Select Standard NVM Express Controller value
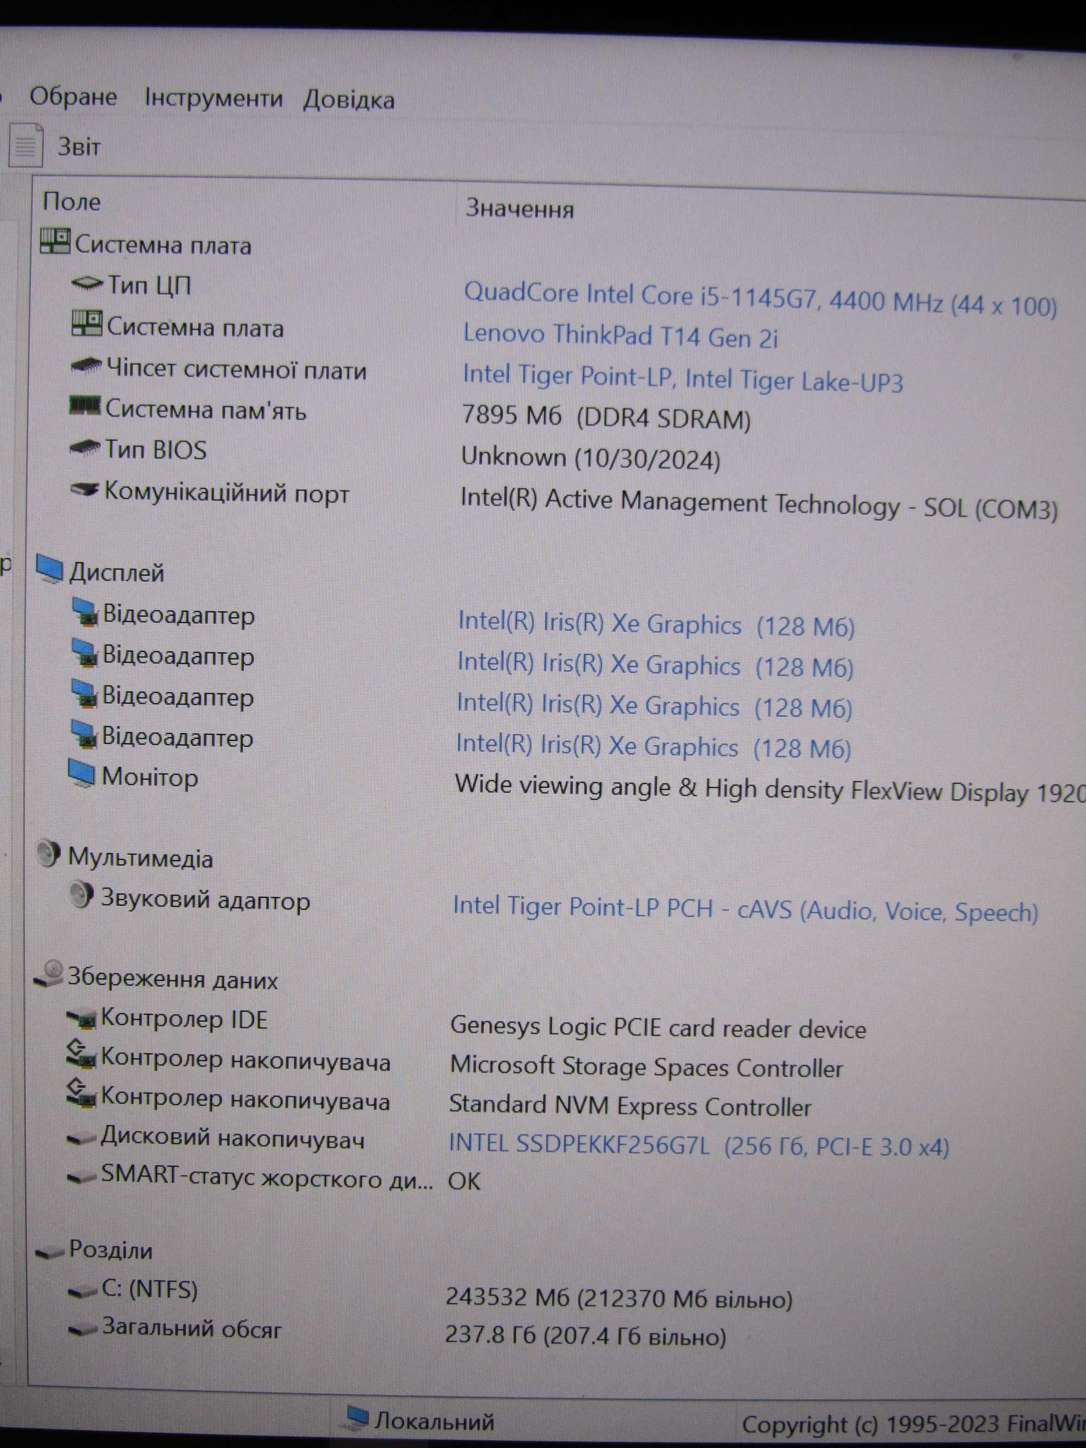Screen dimensions: 1086x1448 point(630,1105)
